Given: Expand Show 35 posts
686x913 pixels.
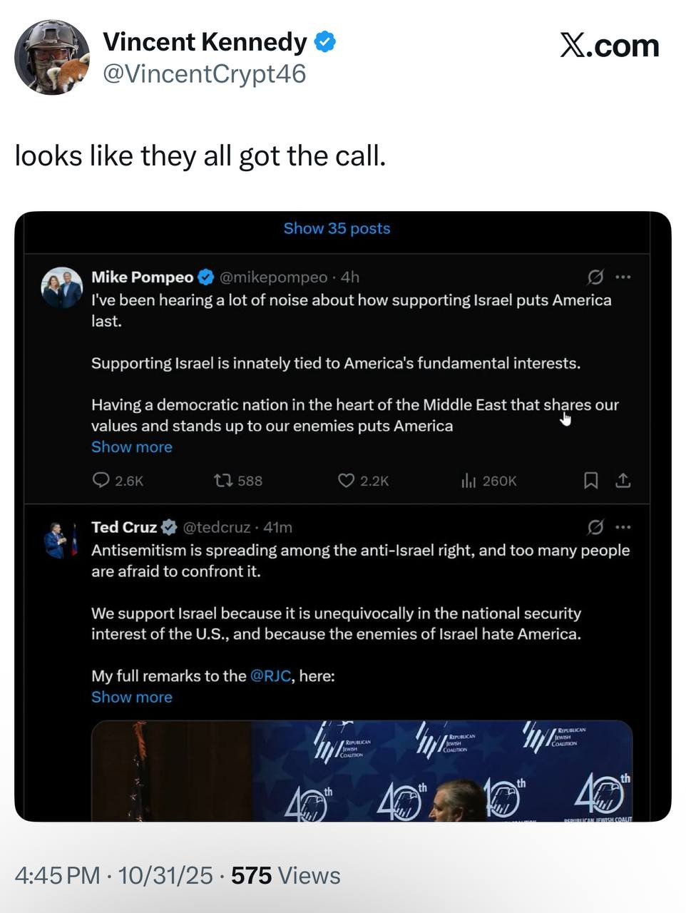Looking at the screenshot, I should pos(337,228).
